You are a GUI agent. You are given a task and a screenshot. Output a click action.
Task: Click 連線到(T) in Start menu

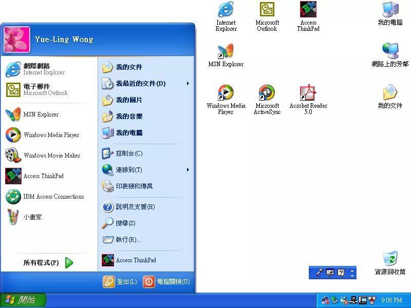click(146, 170)
